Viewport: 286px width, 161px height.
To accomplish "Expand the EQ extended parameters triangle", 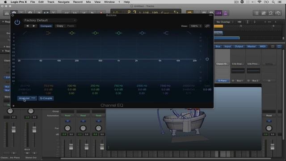I will click(13, 106).
